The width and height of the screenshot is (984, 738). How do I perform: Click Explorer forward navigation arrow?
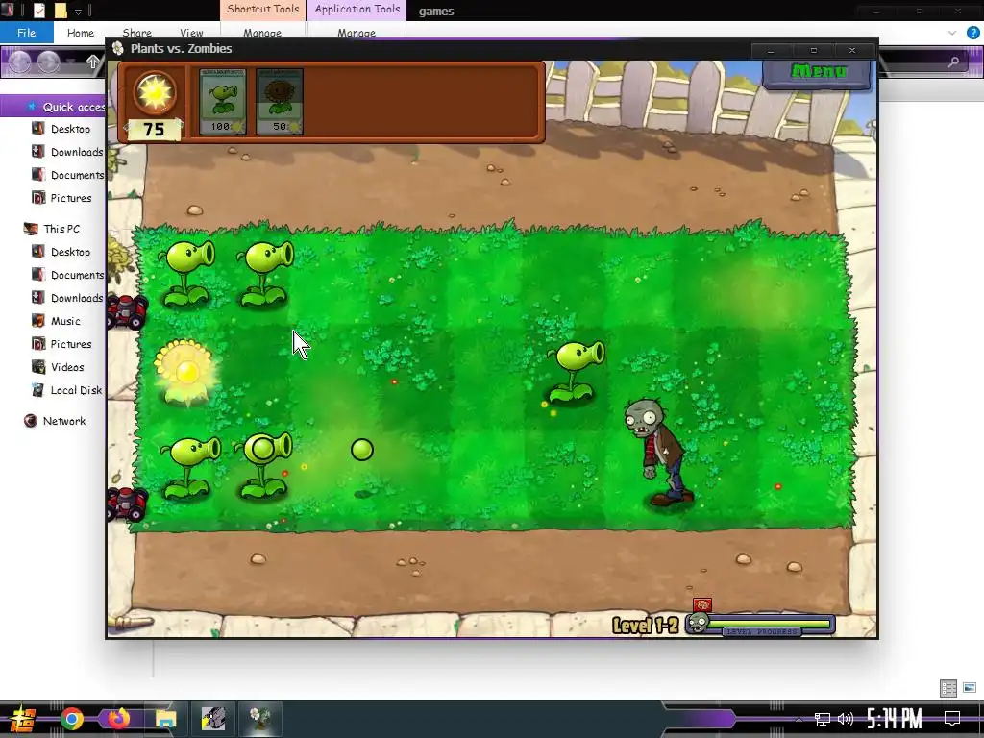[x=48, y=61]
